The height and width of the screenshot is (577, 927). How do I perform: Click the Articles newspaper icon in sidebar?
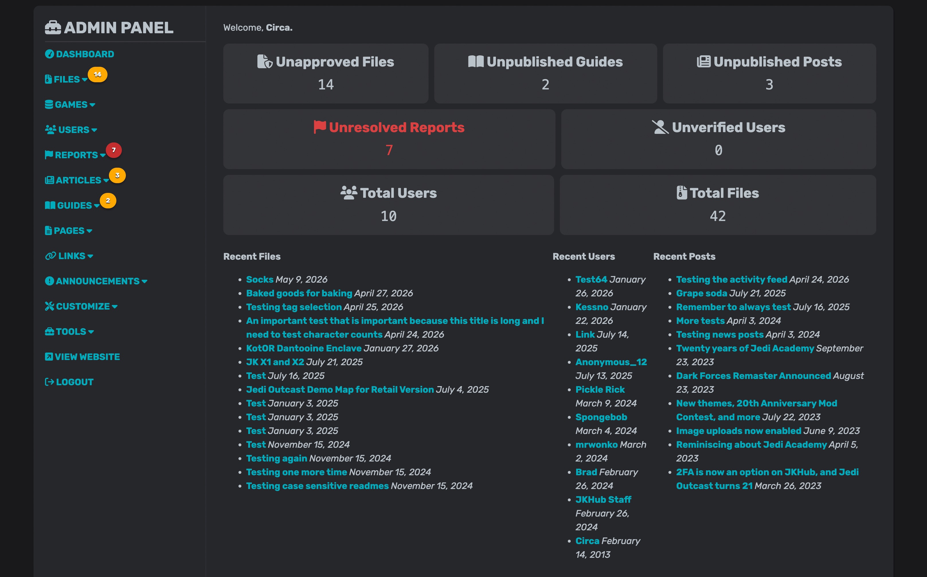click(49, 180)
